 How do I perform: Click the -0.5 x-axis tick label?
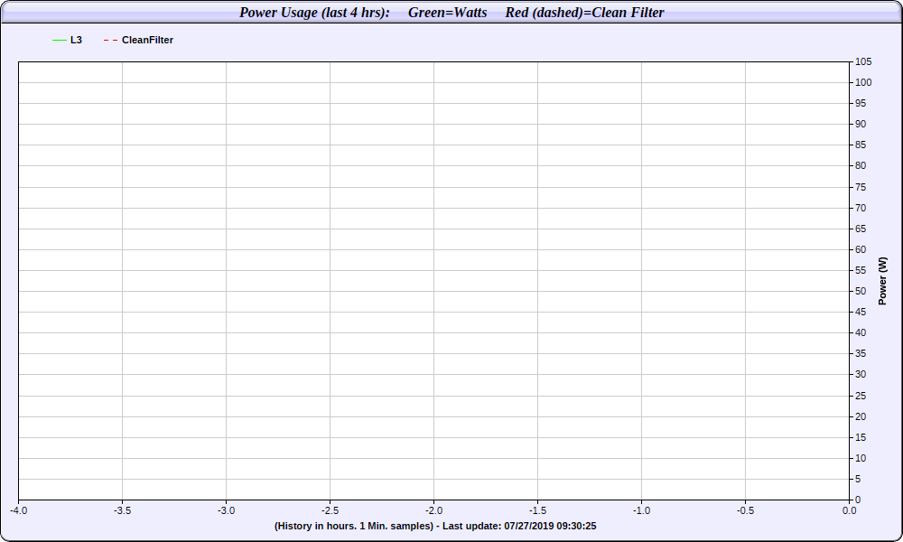pyautogui.click(x=745, y=510)
